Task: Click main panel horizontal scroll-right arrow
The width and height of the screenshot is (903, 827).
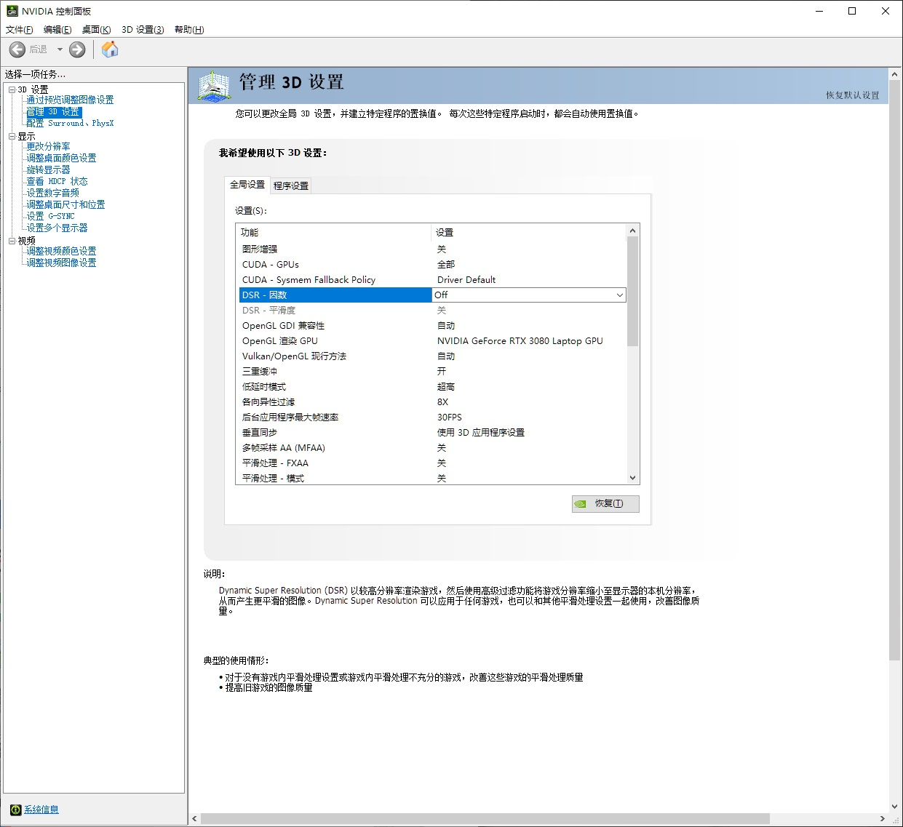Action: [883, 819]
